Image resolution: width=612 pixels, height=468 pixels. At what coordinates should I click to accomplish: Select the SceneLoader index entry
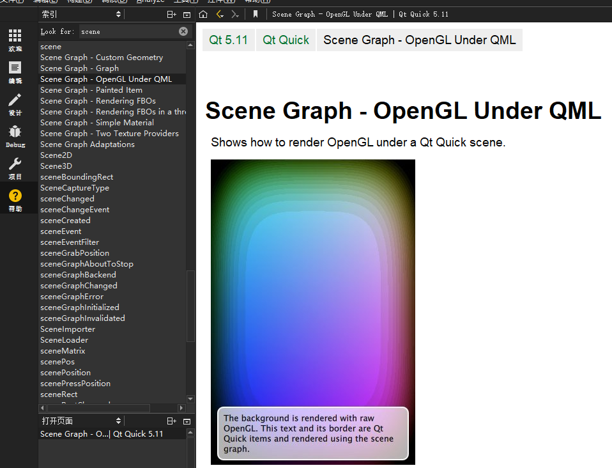tap(65, 340)
